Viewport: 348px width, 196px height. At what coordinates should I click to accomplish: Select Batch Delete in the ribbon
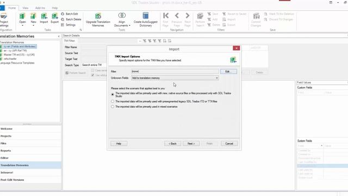tap(71, 20)
